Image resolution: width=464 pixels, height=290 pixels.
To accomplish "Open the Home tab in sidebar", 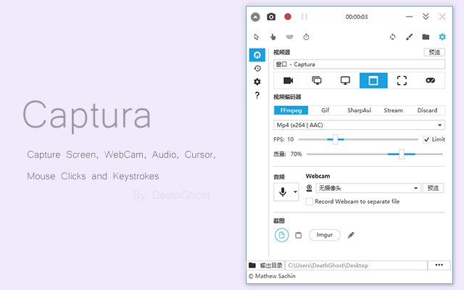I will [x=257, y=55].
